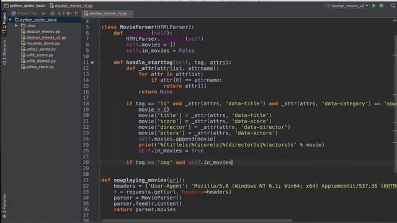Fold the __init__ method on line 6
397x223 pixels.
[x=100, y=33]
